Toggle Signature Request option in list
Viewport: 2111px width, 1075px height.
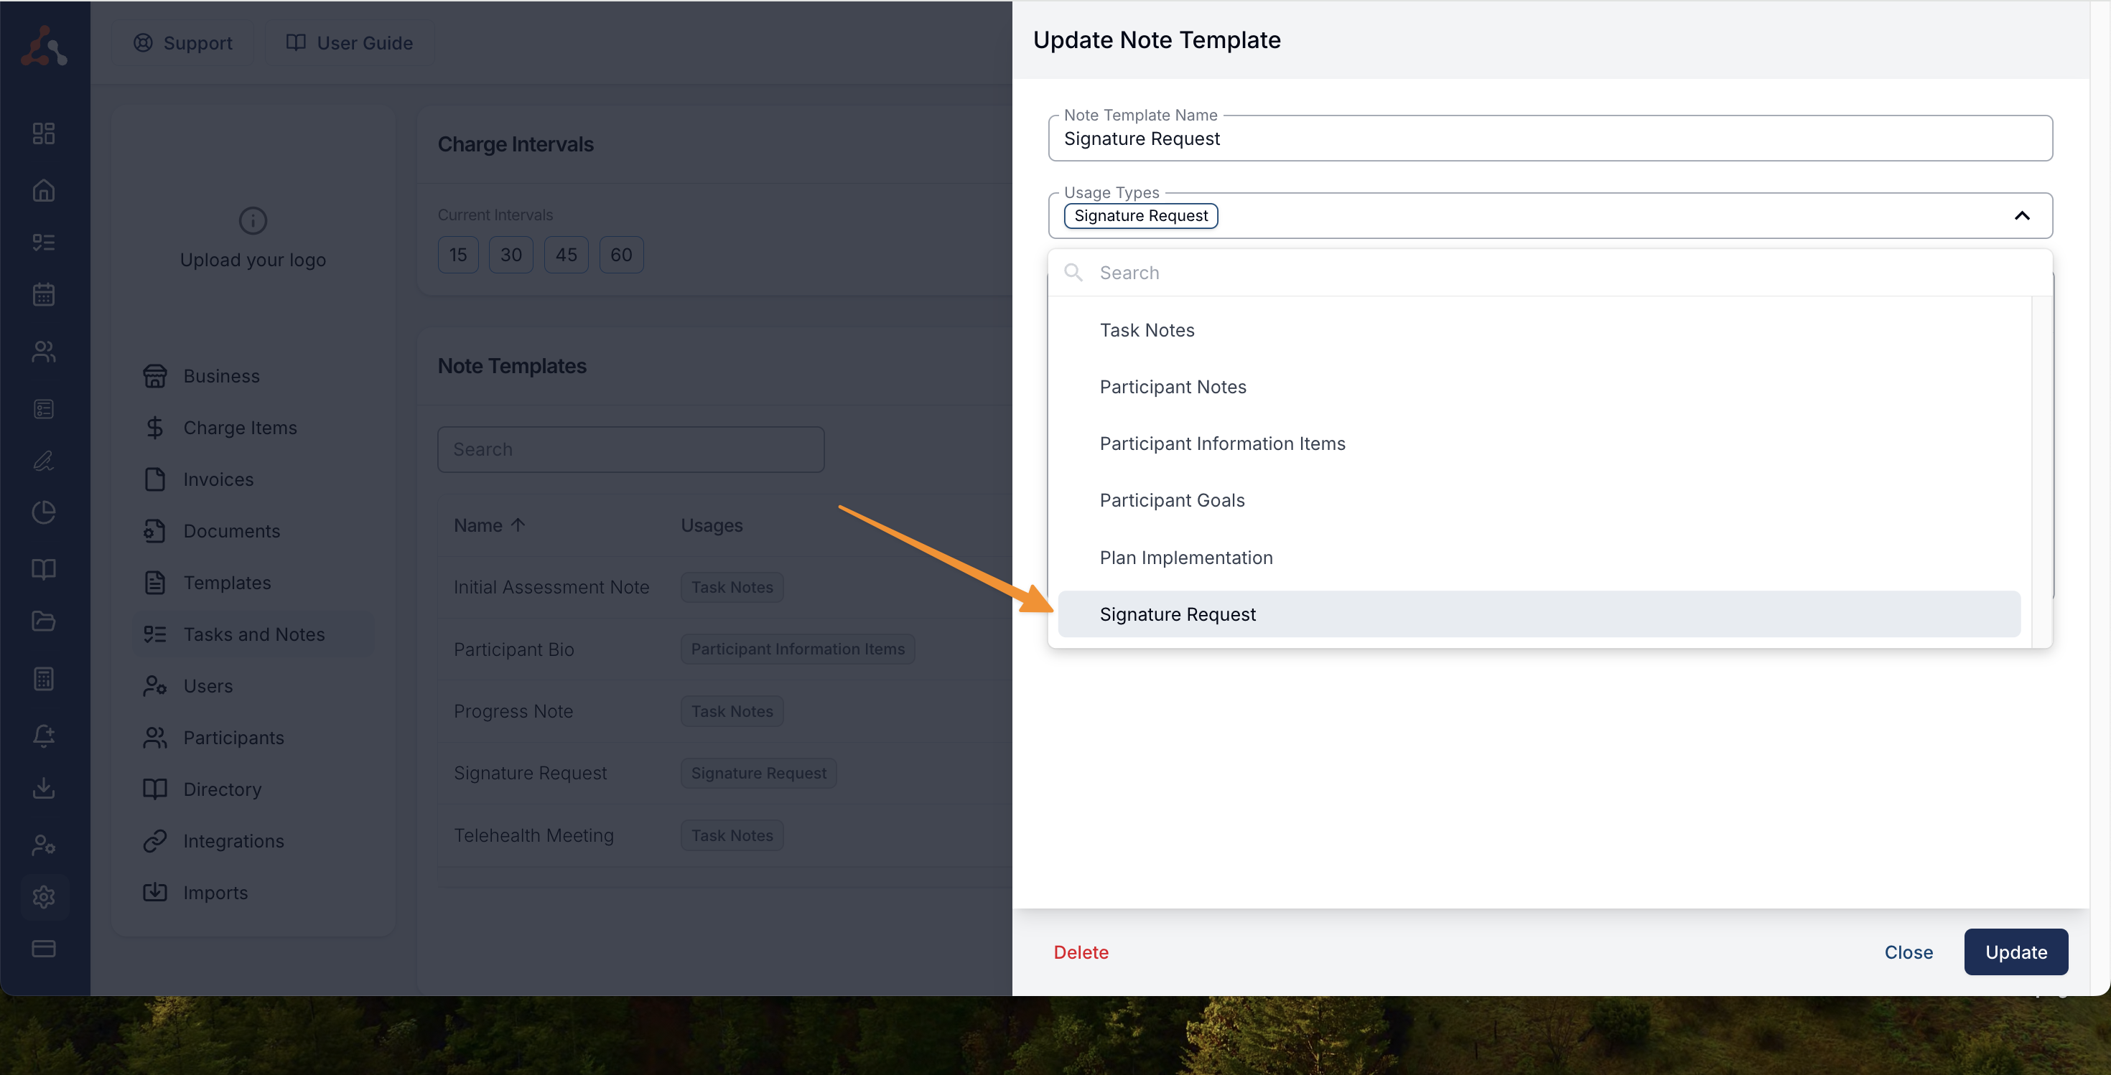(x=1177, y=614)
